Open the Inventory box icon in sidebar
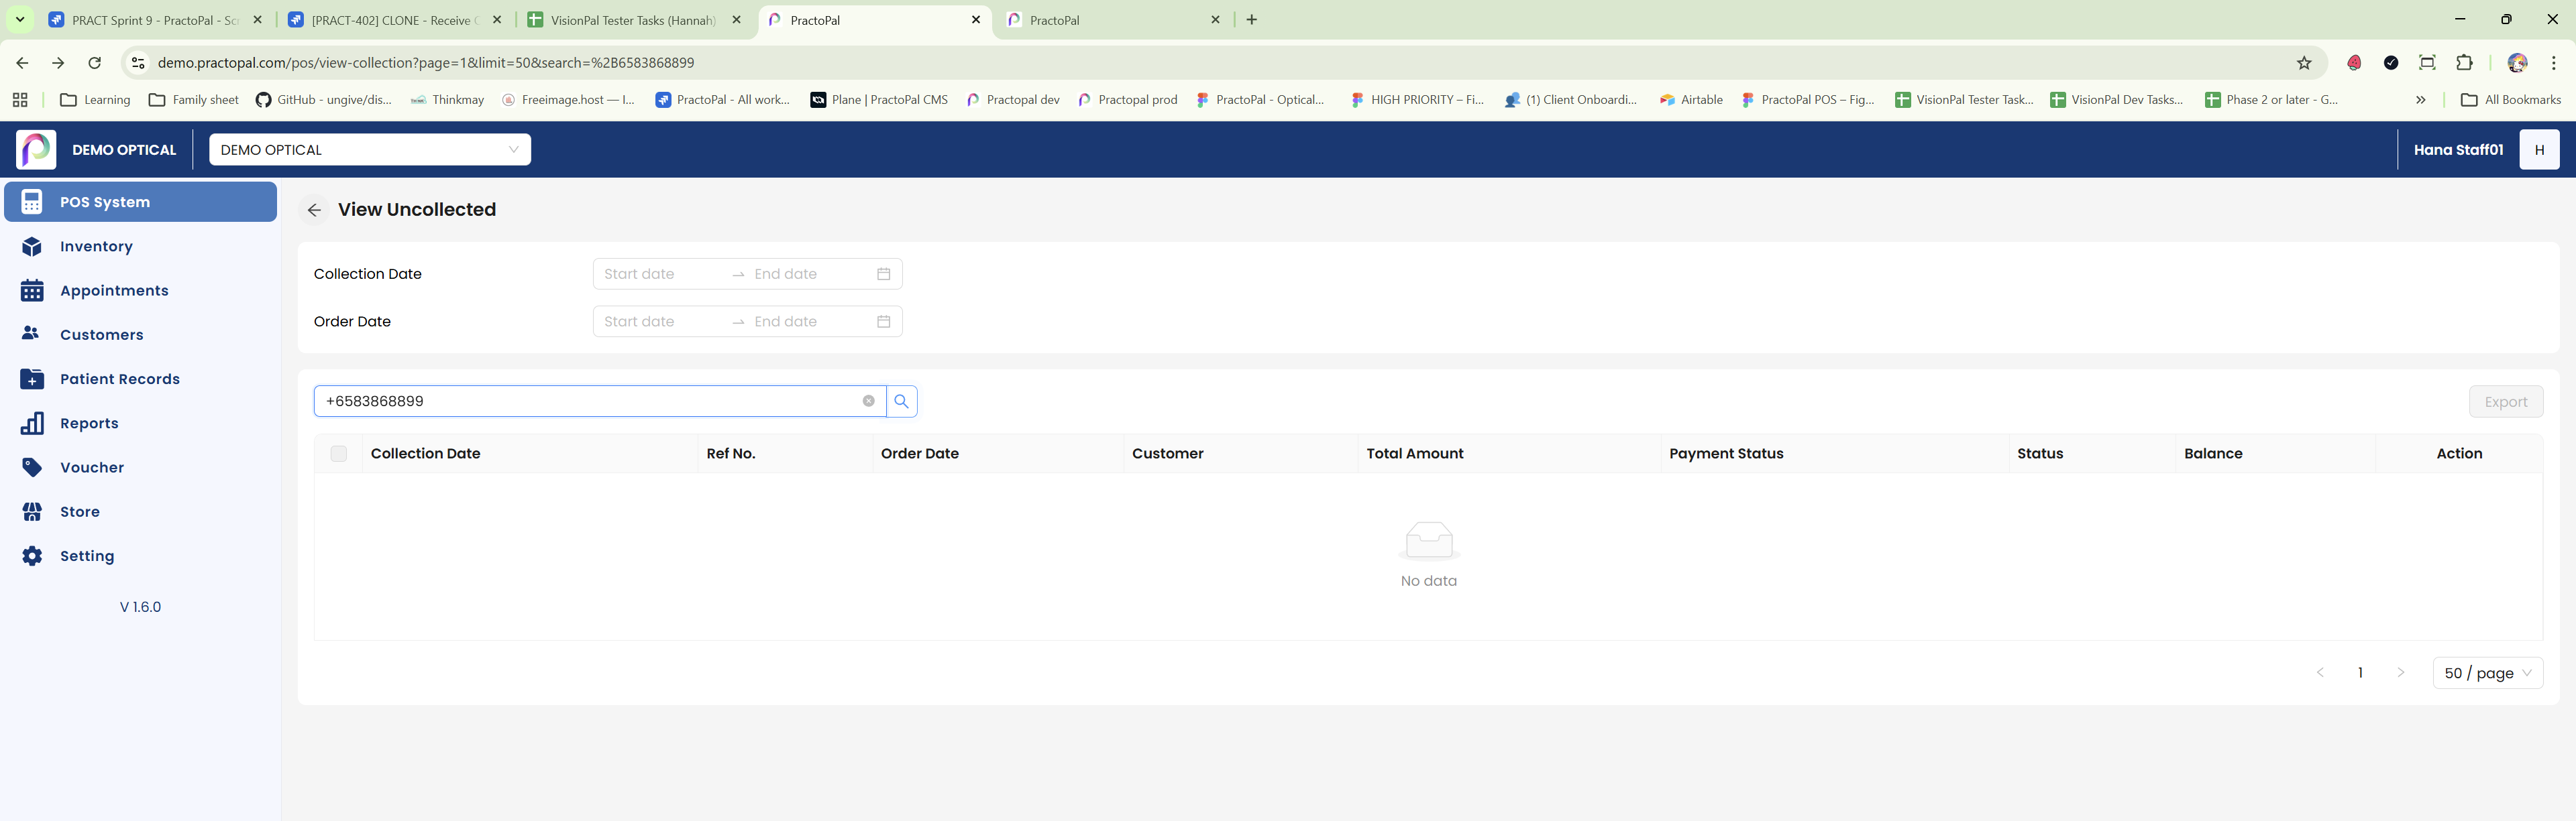This screenshot has height=821, width=2576. tap(32, 247)
